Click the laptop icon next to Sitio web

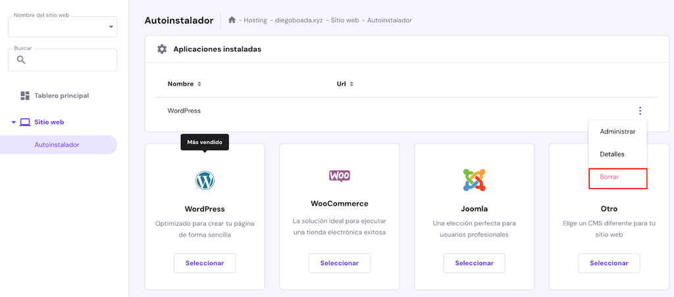coord(26,122)
